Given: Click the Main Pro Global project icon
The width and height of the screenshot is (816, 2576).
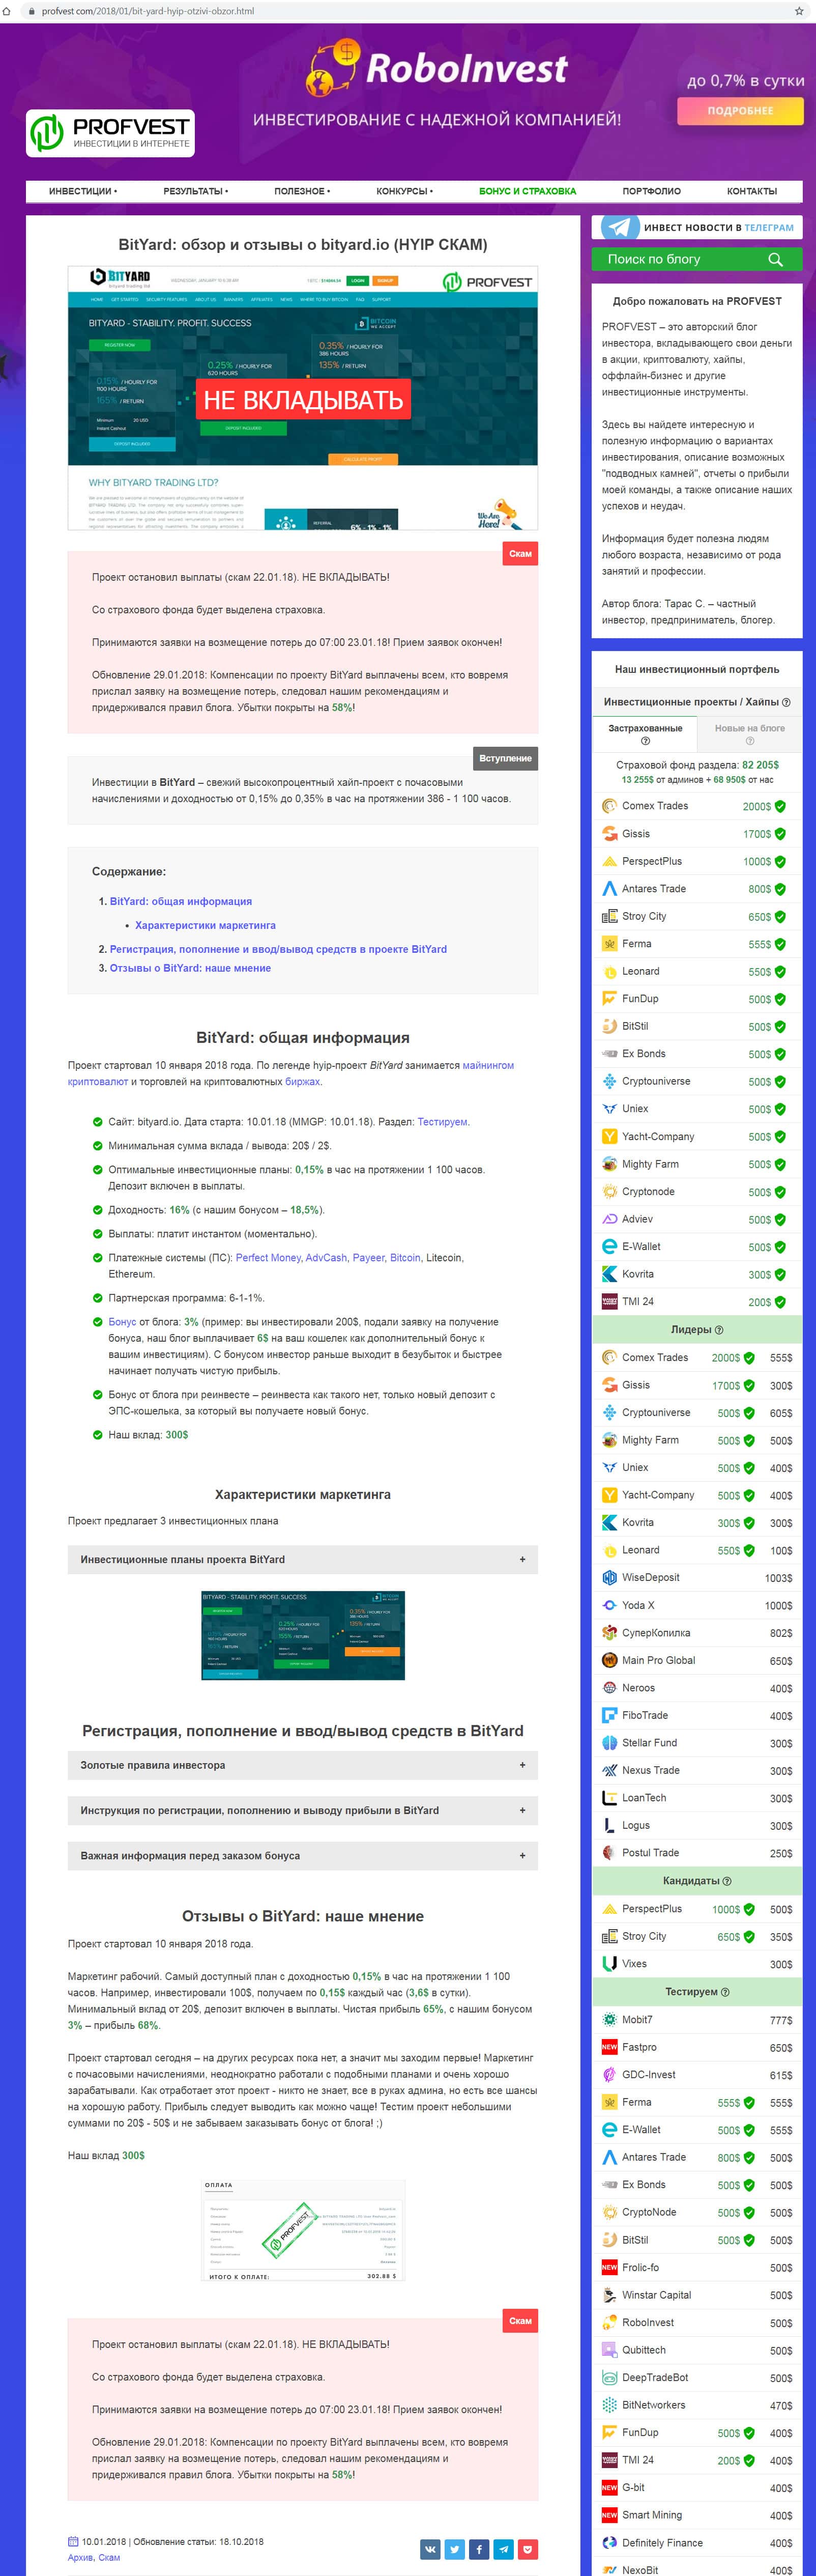Looking at the screenshot, I should tap(609, 1660).
